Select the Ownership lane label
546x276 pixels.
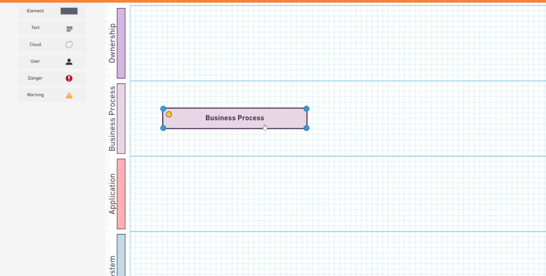pyautogui.click(x=112, y=43)
